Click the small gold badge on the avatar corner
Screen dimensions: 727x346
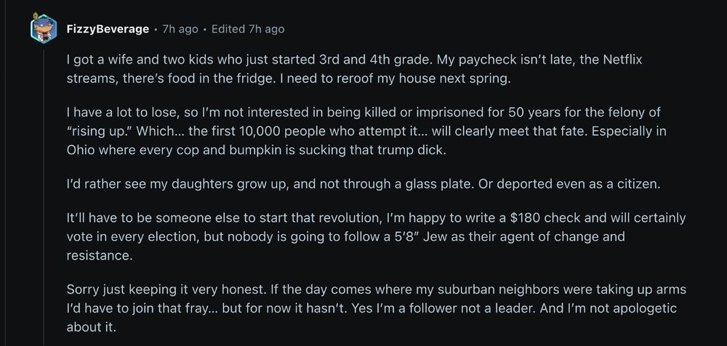pos(35,16)
